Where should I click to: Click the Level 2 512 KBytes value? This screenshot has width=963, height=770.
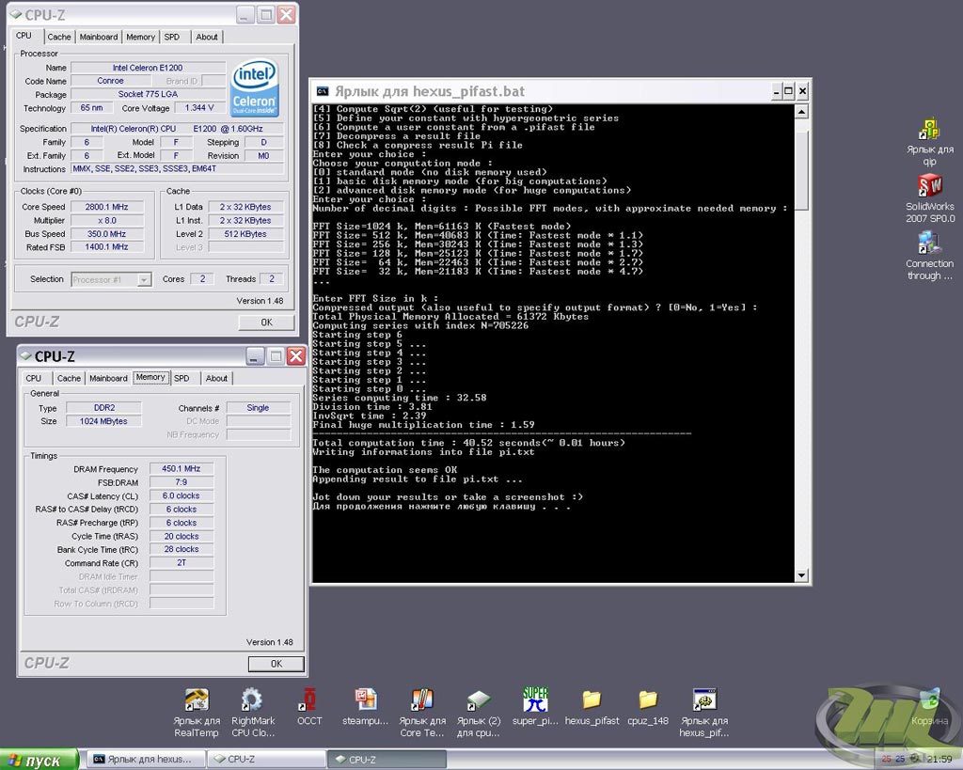tap(245, 234)
